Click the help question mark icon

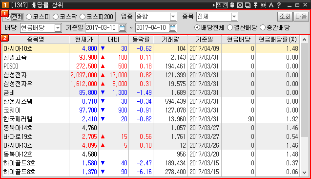click(279, 5)
